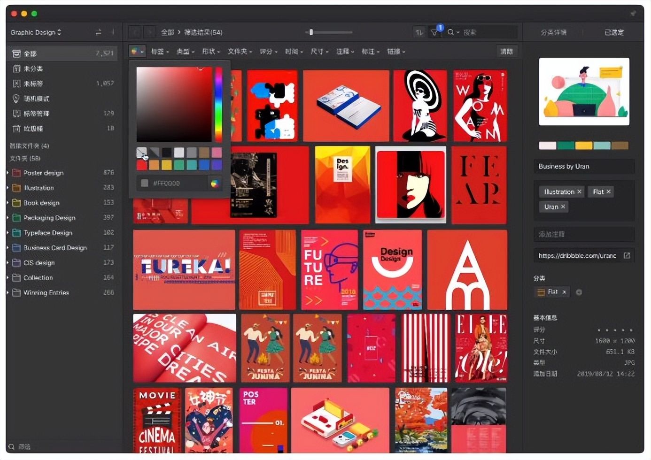
Task: Open the dribbble link with external icon
Action: point(627,255)
